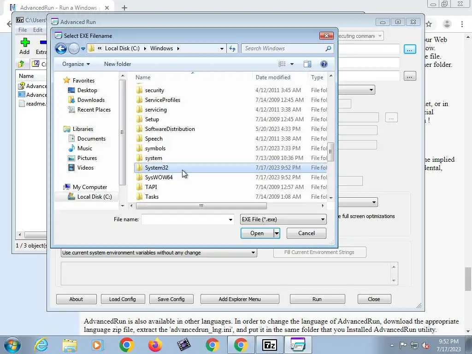
Task: Select the Videos library
Action: [85, 168]
